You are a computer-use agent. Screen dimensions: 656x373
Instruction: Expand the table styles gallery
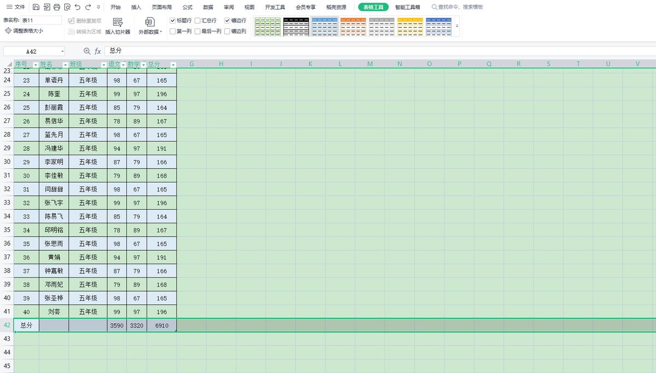pyautogui.click(x=457, y=26)
